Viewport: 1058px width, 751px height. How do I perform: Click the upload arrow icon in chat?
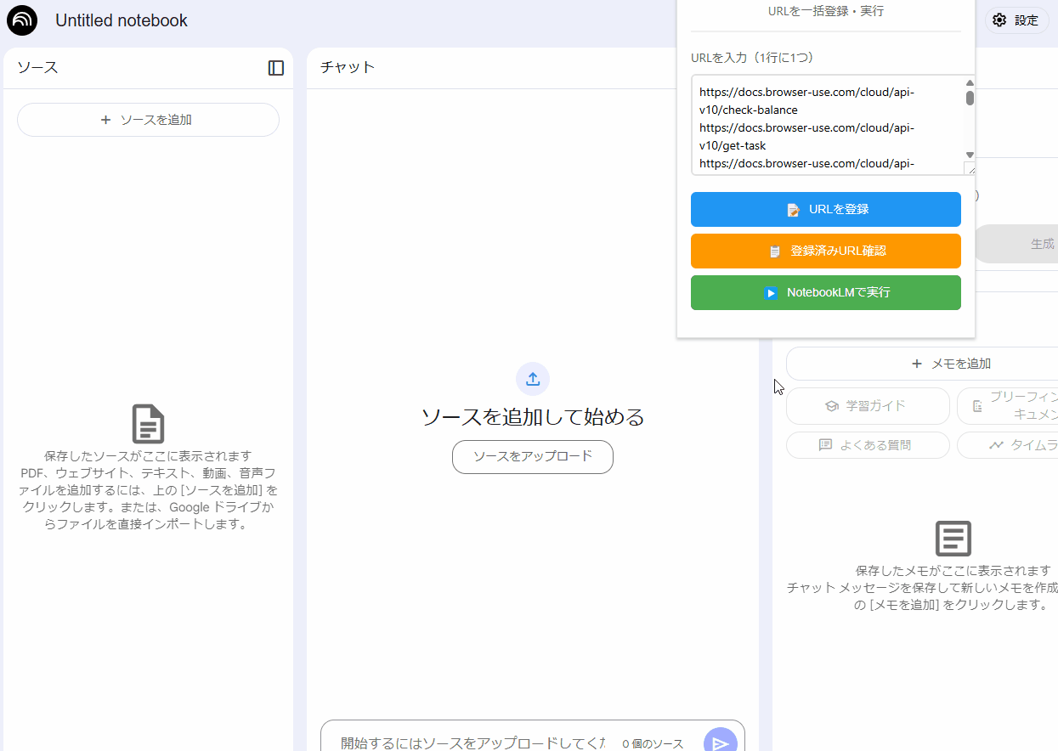(533, 379)
